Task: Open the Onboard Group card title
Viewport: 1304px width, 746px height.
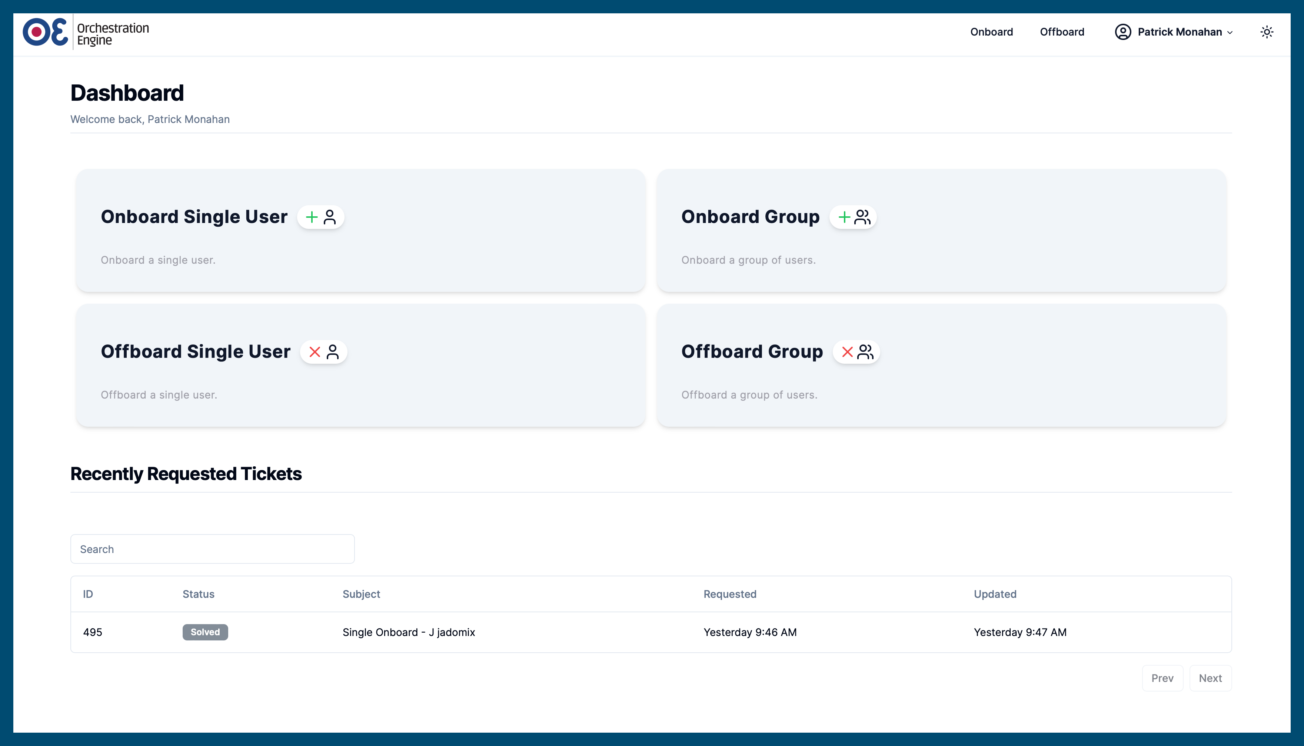Action: (x=751, y=217)
